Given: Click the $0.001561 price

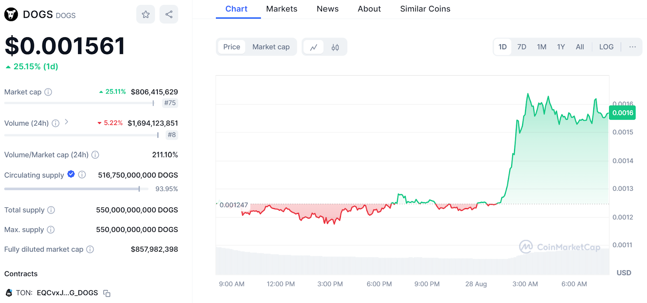Looking at the screenshot, I should [65, 46].
